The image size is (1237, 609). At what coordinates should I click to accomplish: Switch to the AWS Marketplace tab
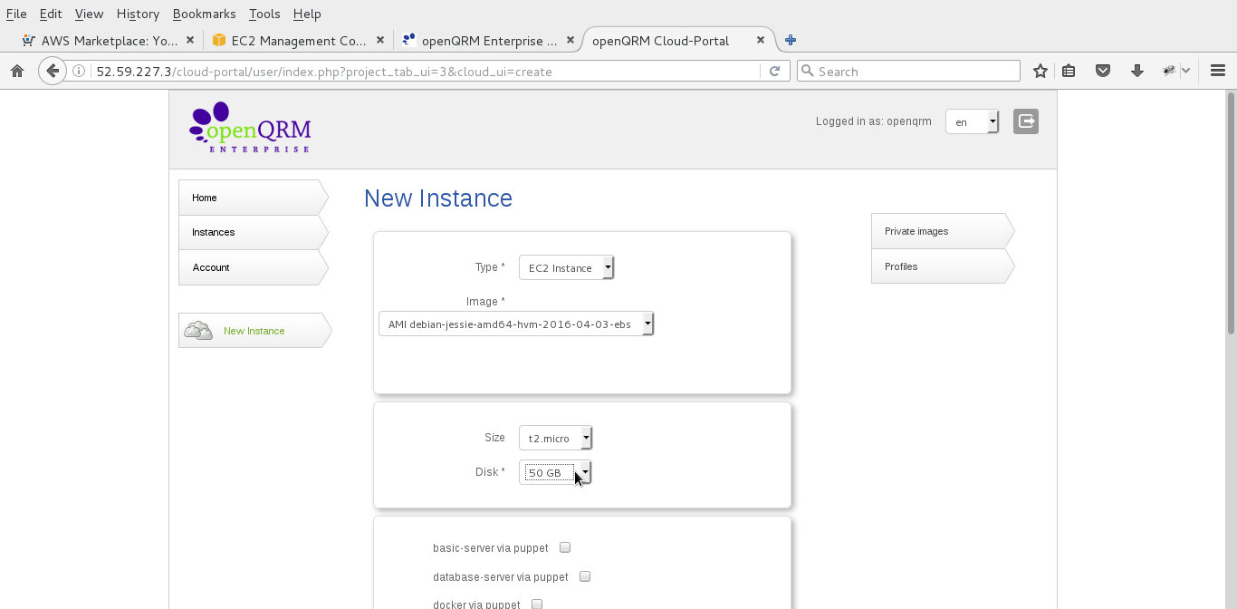click(109, 40)
